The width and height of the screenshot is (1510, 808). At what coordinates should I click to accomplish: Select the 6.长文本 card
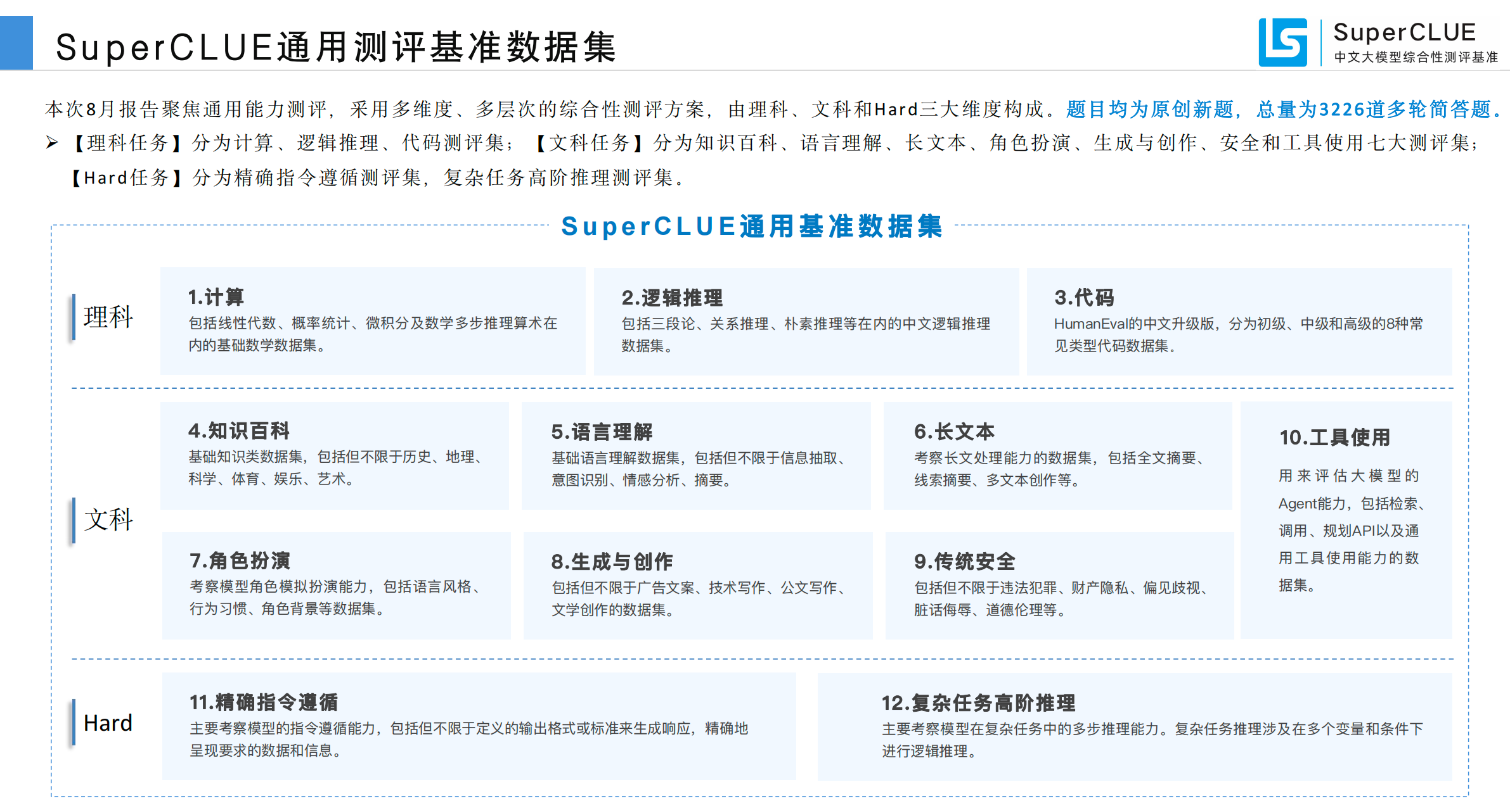click(1057, 455)
